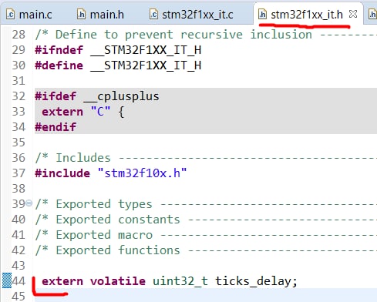Open the partially hidden header tab at the far right
The height and width of the screenshot is (302, 377).
click(x=372, y=15)
